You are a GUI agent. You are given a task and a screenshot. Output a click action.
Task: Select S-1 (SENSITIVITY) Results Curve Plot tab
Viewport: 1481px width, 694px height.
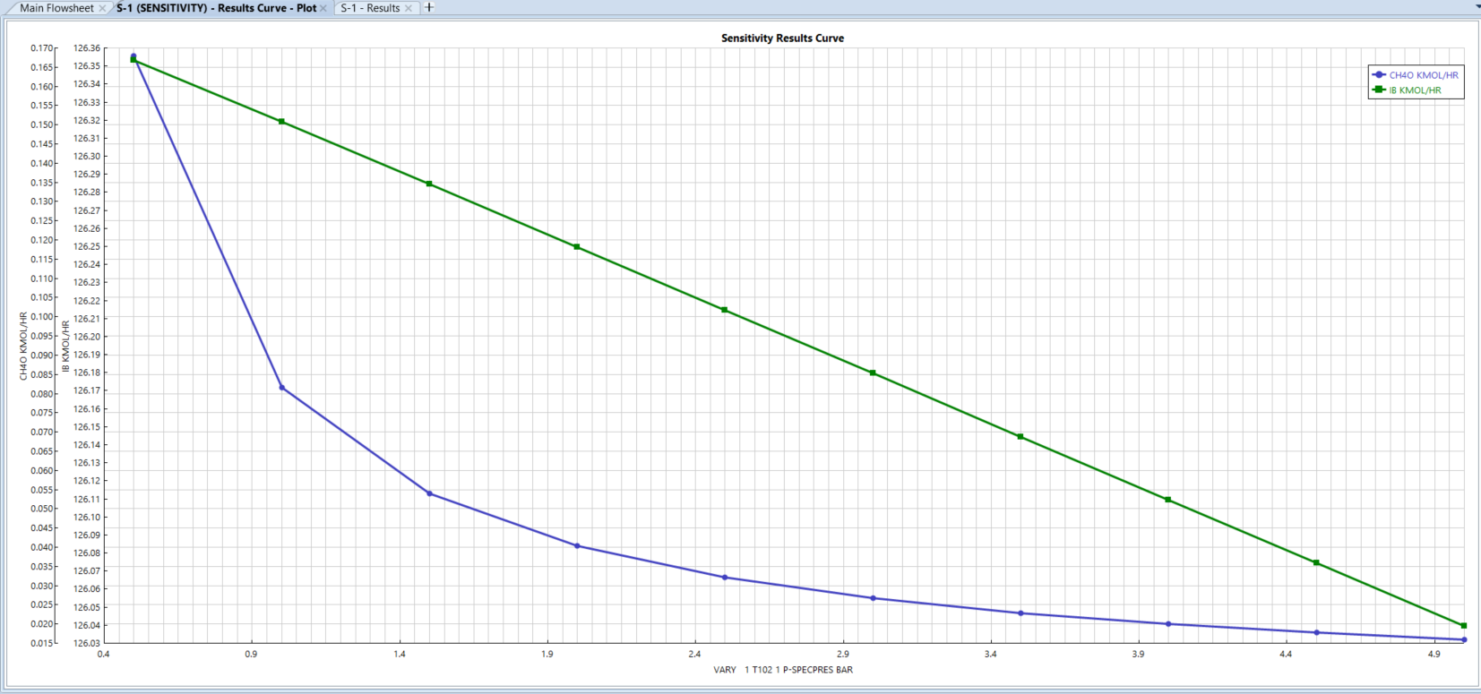click(216, 8)
